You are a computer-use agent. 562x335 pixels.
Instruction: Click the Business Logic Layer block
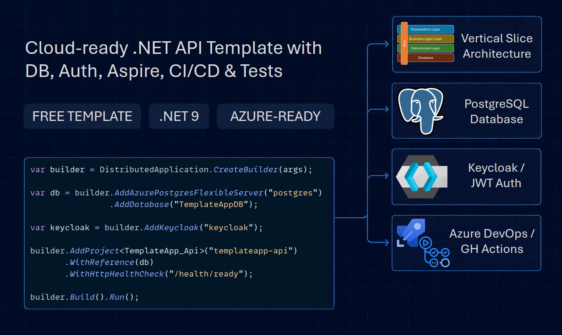(x=425, y=39)
